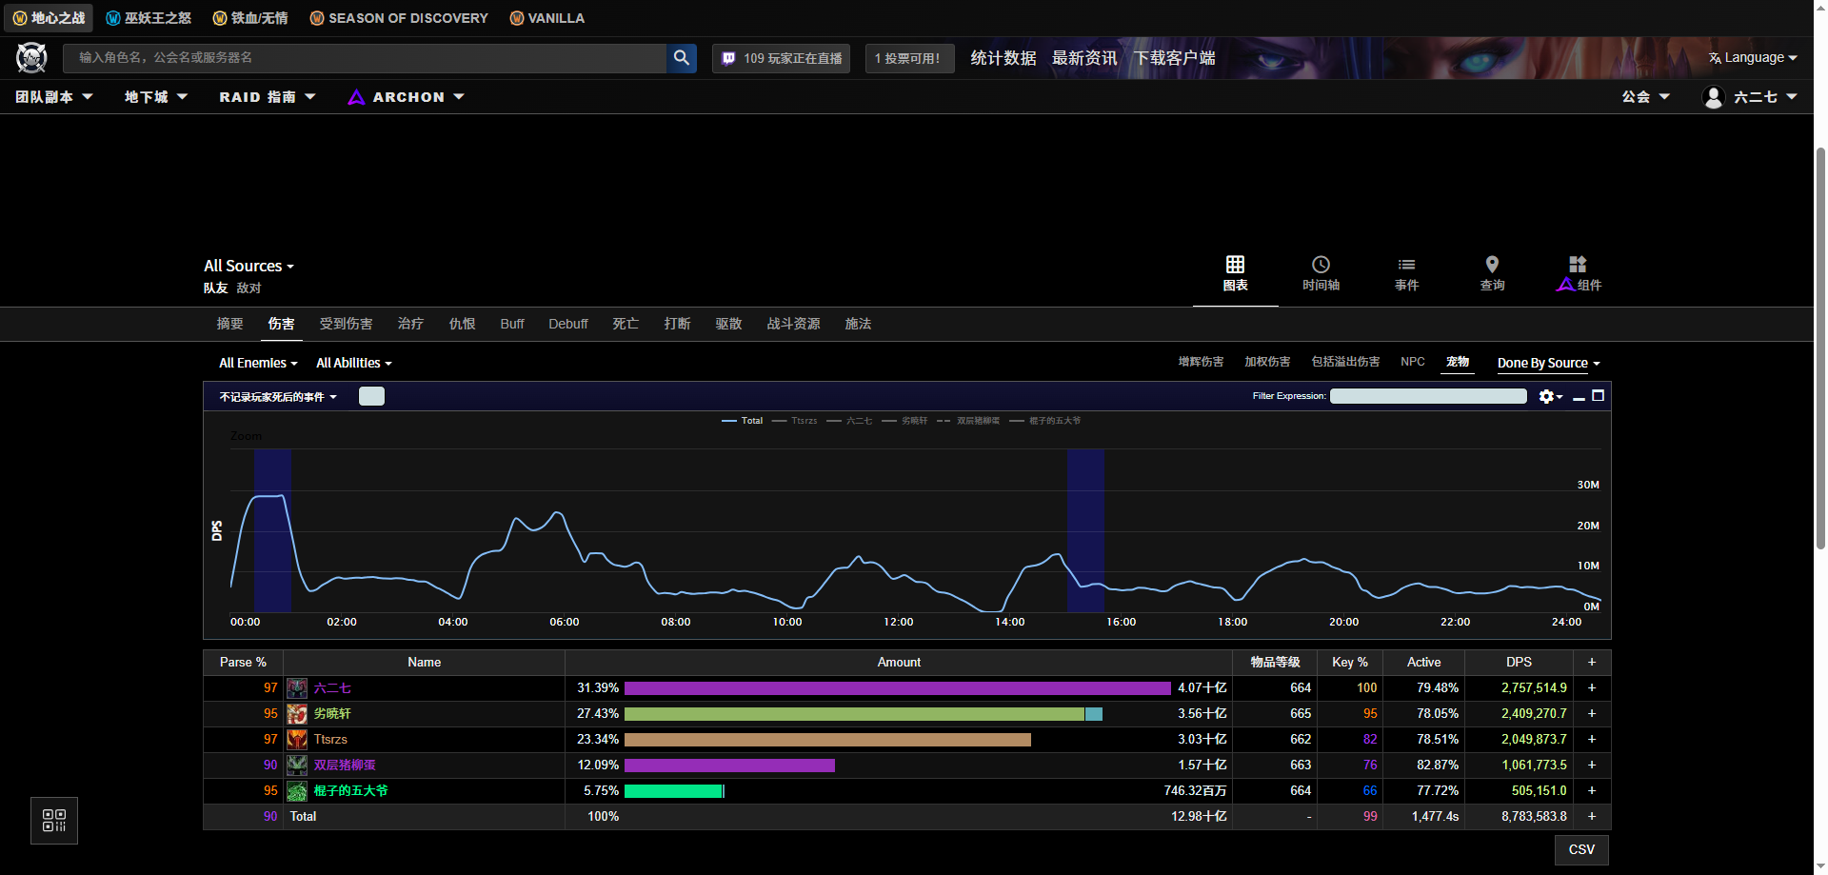The width and height of the screenshot is (1828, 875).
Task: Open the 查询 map pin view
Action: (1492, 272)
